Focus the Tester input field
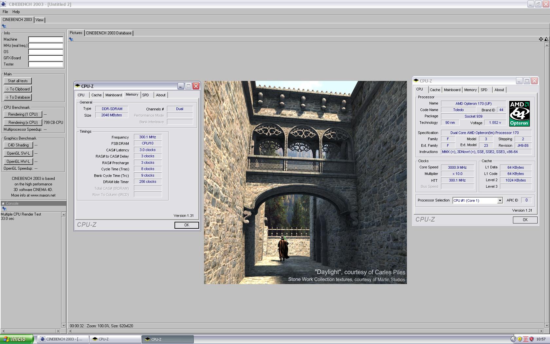 coord(46,64)
